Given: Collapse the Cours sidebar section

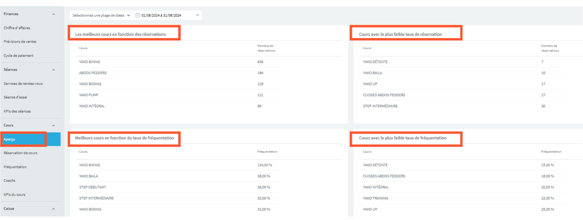Looking at the screenshot, I should coord(53,125).
